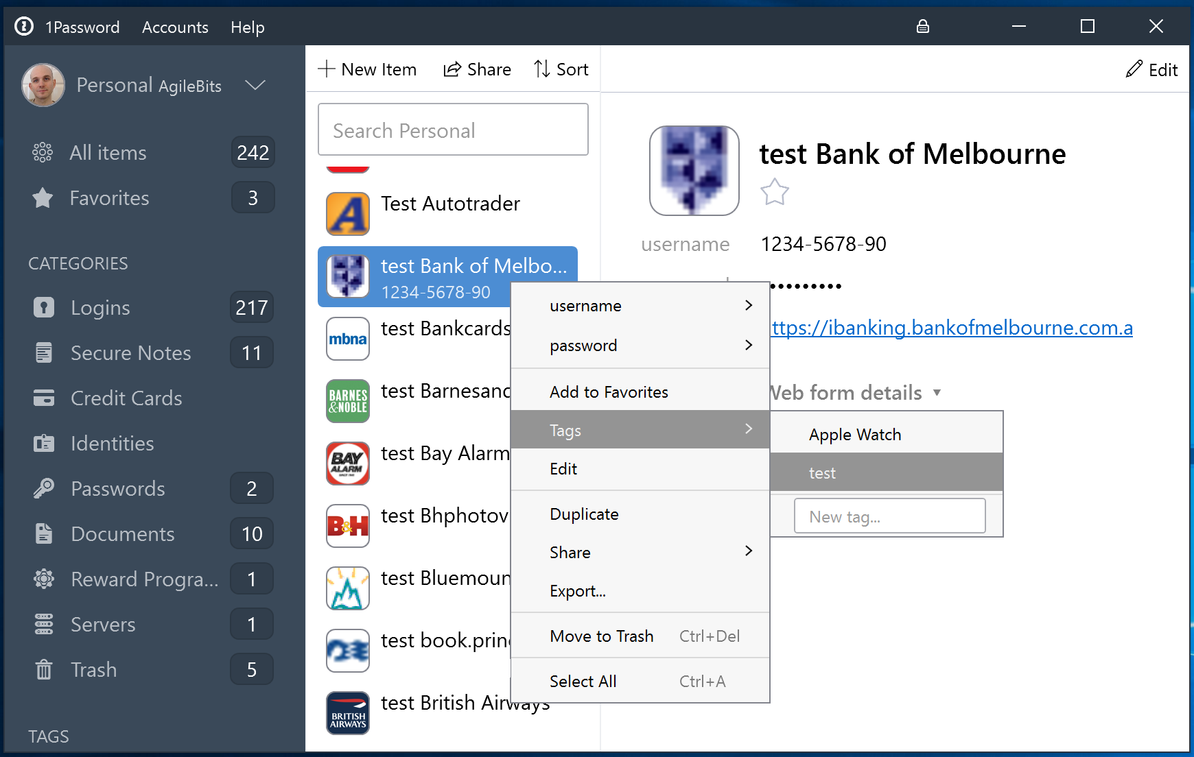Select Passwords key icon
Image resolution: width=1194 pixels, height=757 pixels.
(x=44, y=488)
